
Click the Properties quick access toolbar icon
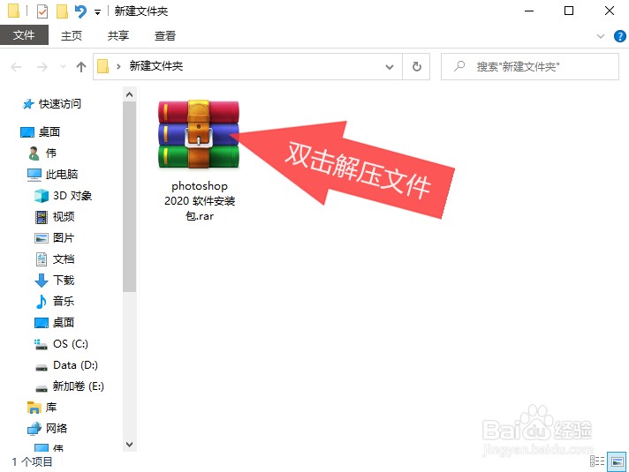(x=42, y=11)
